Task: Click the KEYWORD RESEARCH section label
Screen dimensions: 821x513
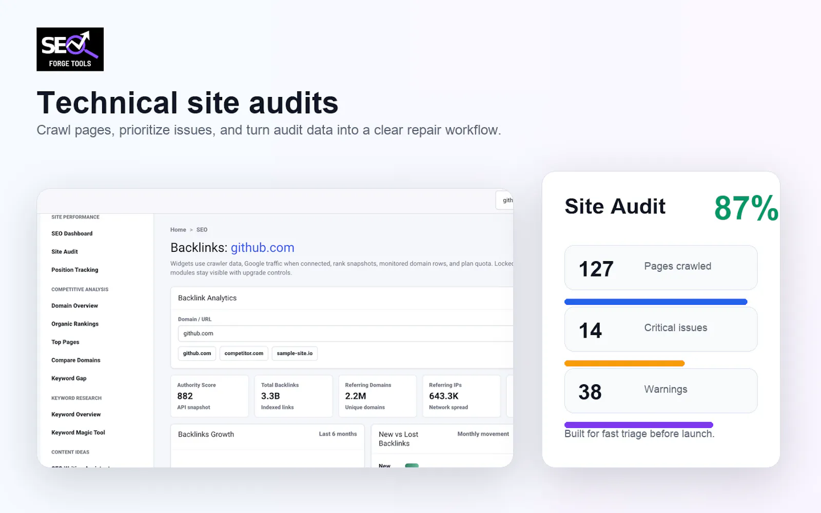Action: (x=76, y=398)
